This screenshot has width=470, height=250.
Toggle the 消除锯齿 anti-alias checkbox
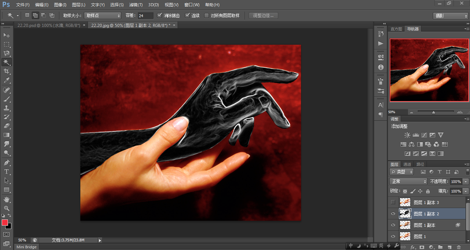pos(159,15)
